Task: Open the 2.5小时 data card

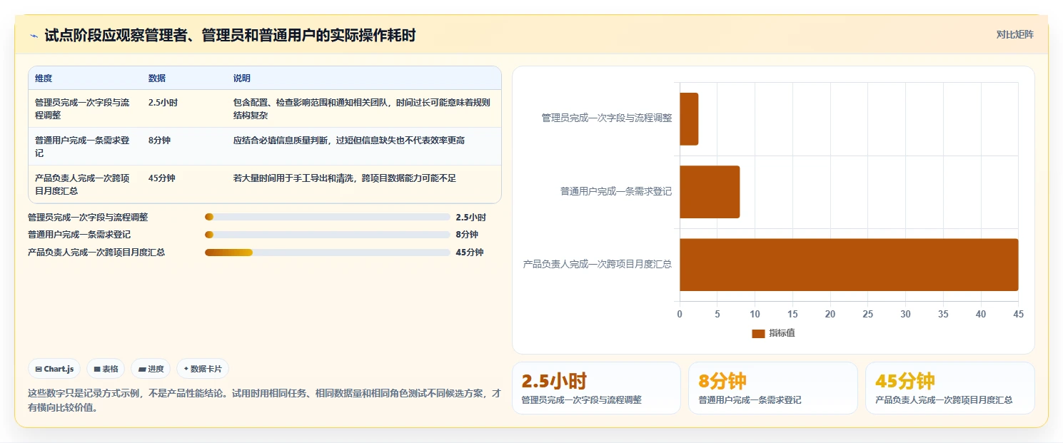Action: [596, 388]
